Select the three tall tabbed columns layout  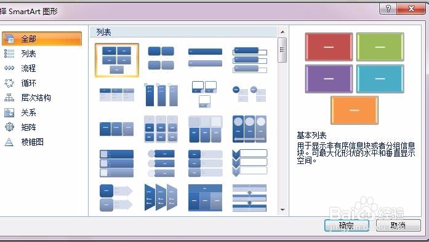pyautogui.click(x=161, y=95)
